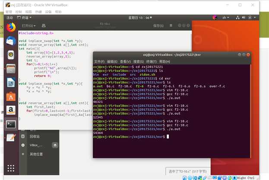Click 'int array[5]' line in gedit
This screenshot has width=269, height=180.
(51, 53)
